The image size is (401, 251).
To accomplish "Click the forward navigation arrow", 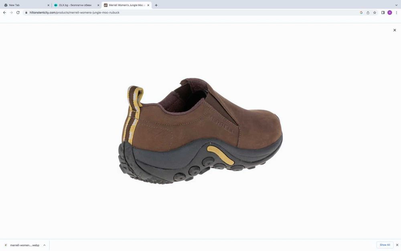I will (11, 12).
